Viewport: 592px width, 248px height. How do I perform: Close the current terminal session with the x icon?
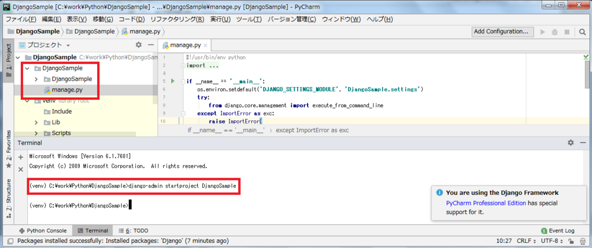click(21, 170)
